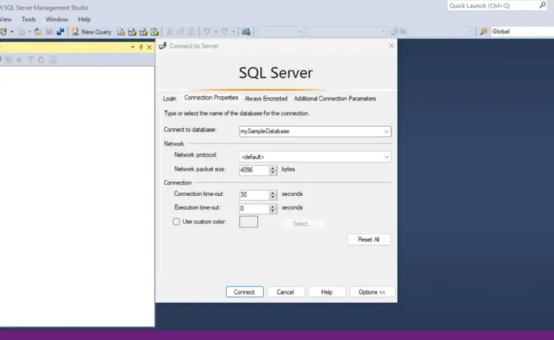Switch to the Login tab
The image size is (554, 340).
169,99
